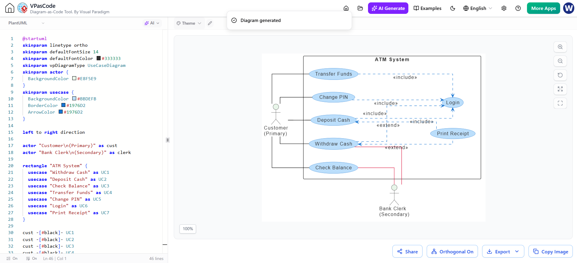Click the More Apps button
Image resolution: width=577 pixels, height=263 pixels.
click(543, 8)
